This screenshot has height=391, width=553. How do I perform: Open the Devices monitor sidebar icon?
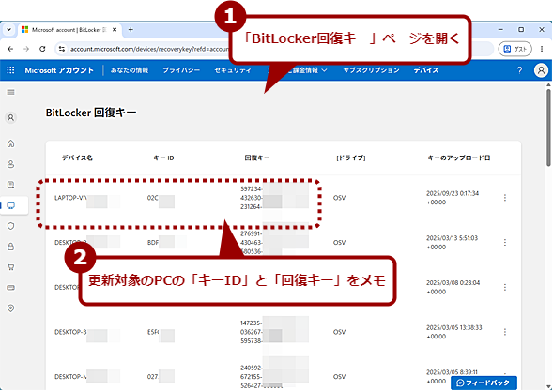[10, 205]
